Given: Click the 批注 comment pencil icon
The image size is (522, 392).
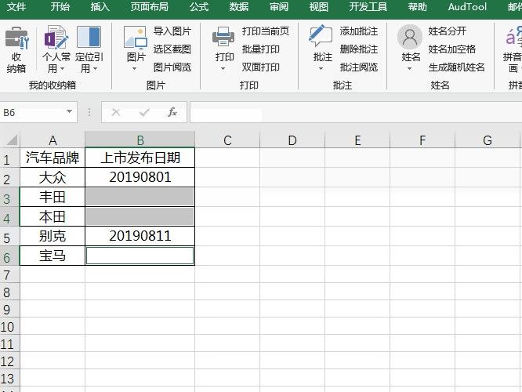Looking at the screenshot, I should click(x=321, y=35).
